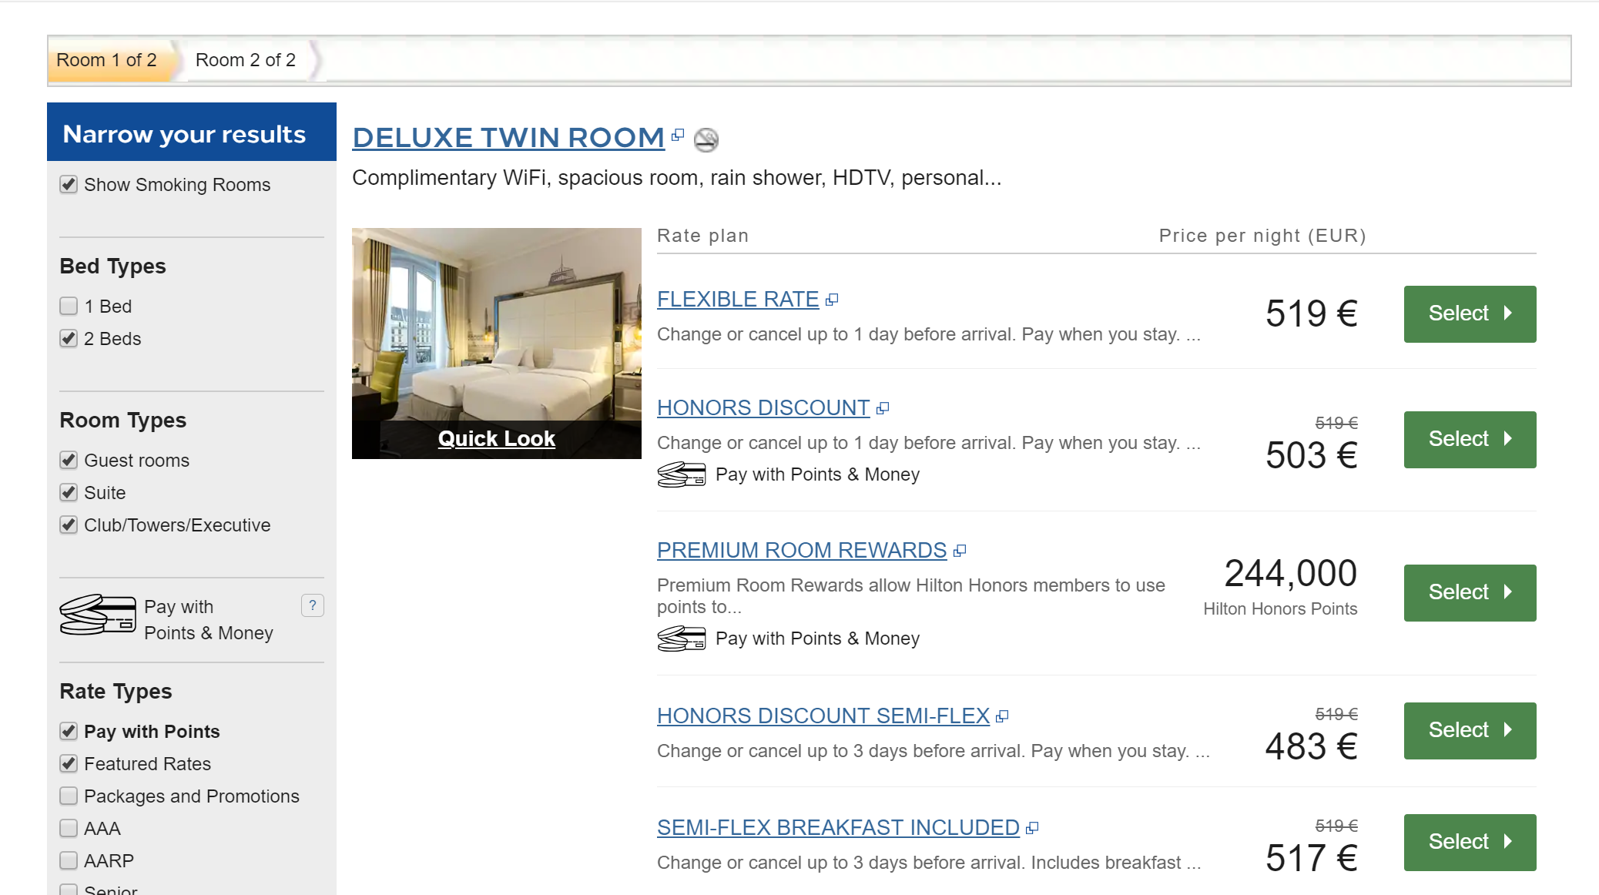Select the Flexible Rate at 519 €

point(1469,313)
